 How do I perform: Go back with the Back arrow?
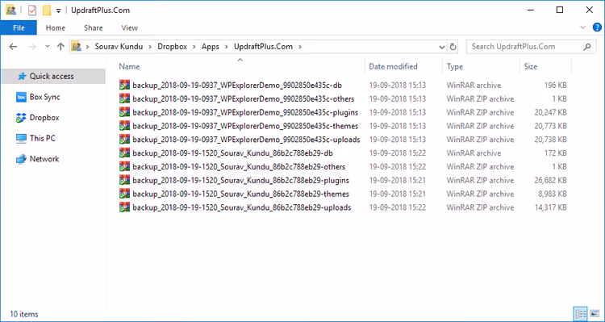tap(13, 47)
